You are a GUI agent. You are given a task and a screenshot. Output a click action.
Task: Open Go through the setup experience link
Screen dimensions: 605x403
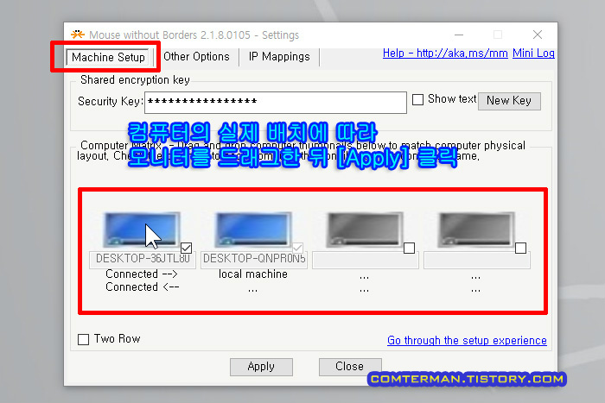pyautogui.click(x=467, y=341)
